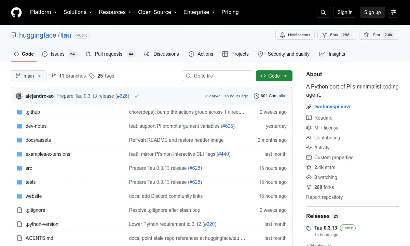Open the Insights tab
410x246 pixels.
pyautogui.click(x=332, y=54)
